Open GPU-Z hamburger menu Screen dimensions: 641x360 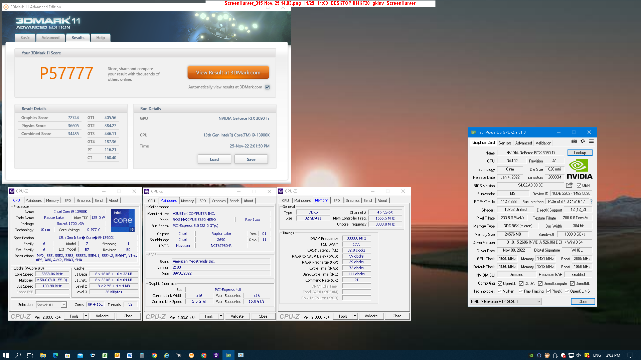(x=591, y=141)
